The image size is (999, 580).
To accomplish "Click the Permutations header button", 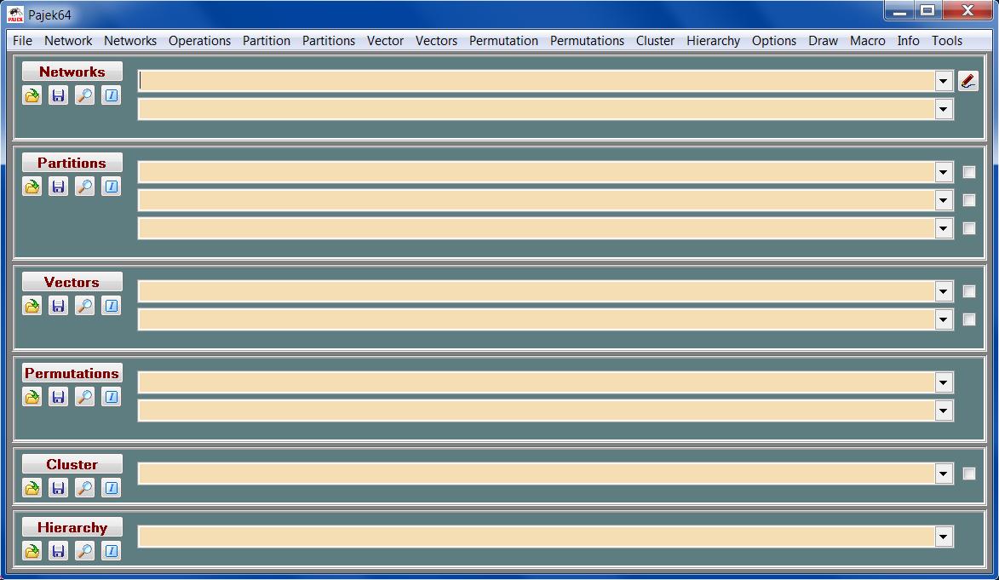I will pyautogui.click(x=72, y=373).
